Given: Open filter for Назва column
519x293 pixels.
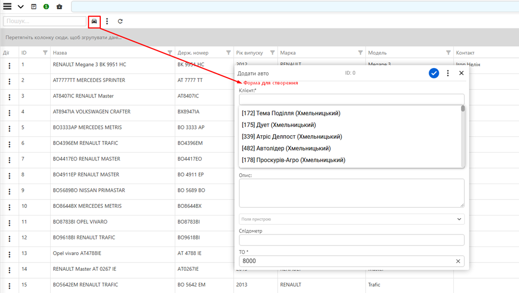Looking at the screenshot, I should coord(170,53).
